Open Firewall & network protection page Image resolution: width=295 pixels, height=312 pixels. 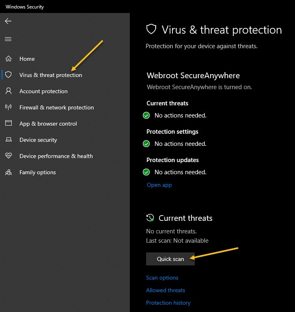56,107
